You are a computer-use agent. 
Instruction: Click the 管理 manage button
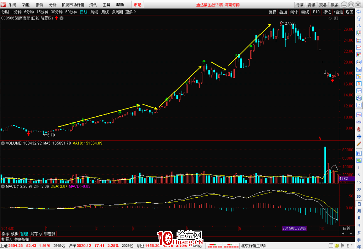(x=24, y=234)
